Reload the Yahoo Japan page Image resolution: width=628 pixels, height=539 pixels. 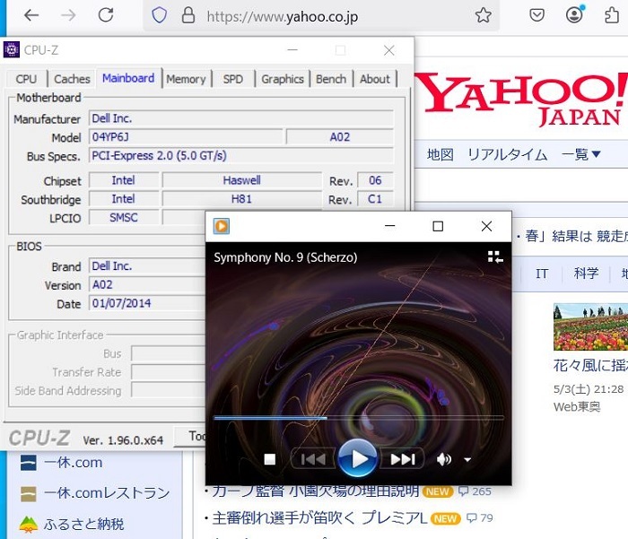(106, 15)
